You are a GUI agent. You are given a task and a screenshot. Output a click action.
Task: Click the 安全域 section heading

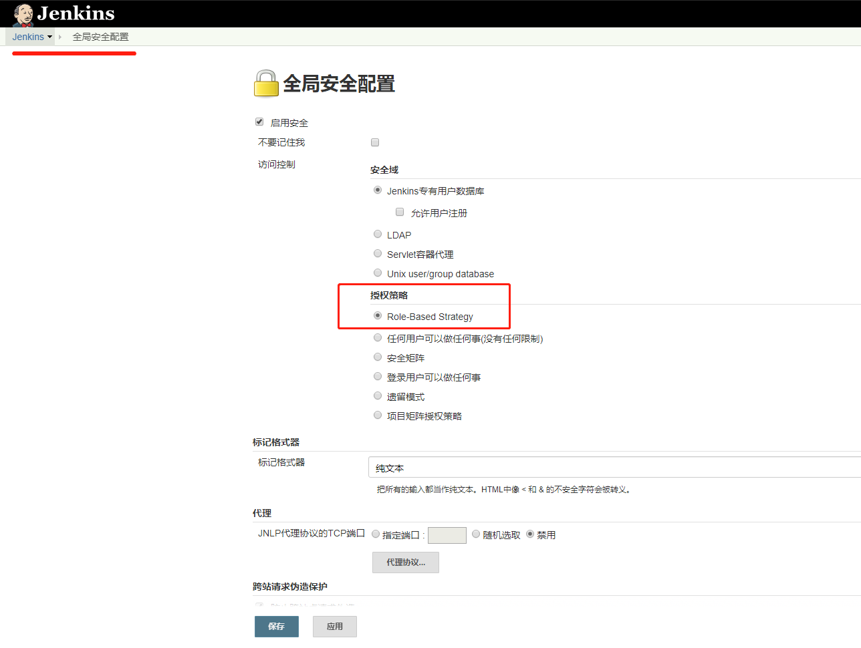coord(384,170)
